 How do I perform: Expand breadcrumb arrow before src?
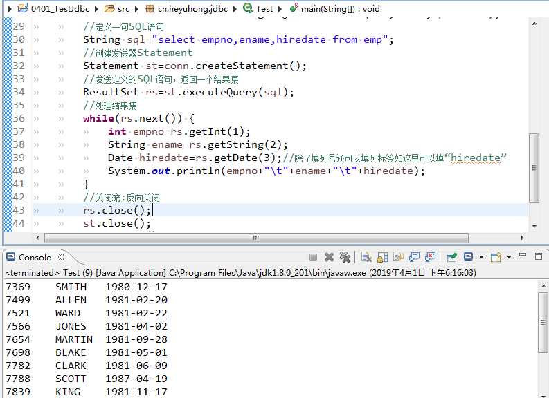pyautogui.click(x=96, y=9)
